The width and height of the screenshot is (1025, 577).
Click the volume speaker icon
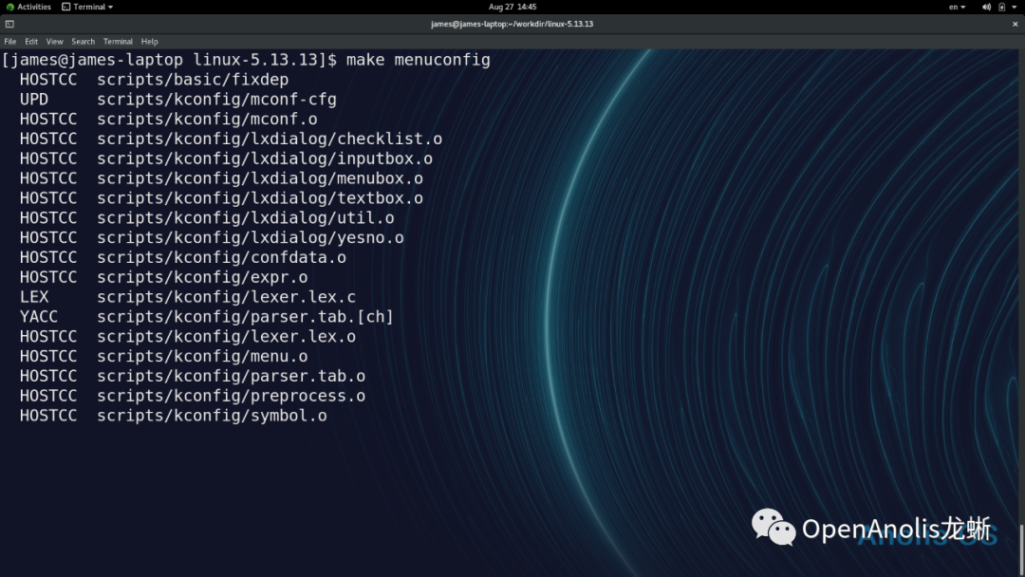click(x=986, y=7)
